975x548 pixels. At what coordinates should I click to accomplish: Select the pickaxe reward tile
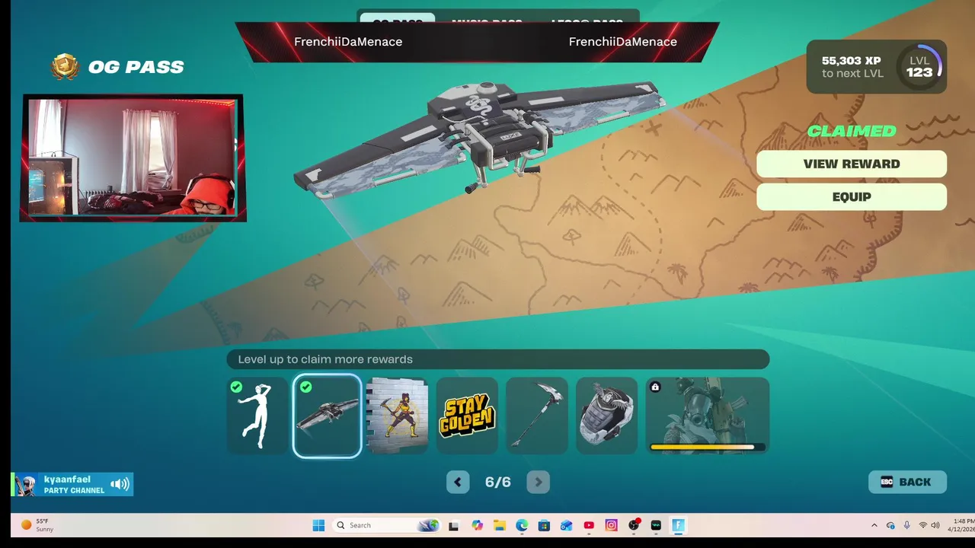[537, 416]
